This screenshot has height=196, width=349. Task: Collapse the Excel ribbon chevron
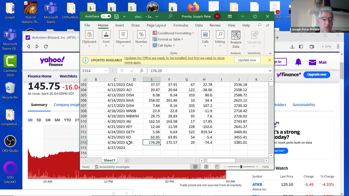pyautogui.click(x=270, y=53)
